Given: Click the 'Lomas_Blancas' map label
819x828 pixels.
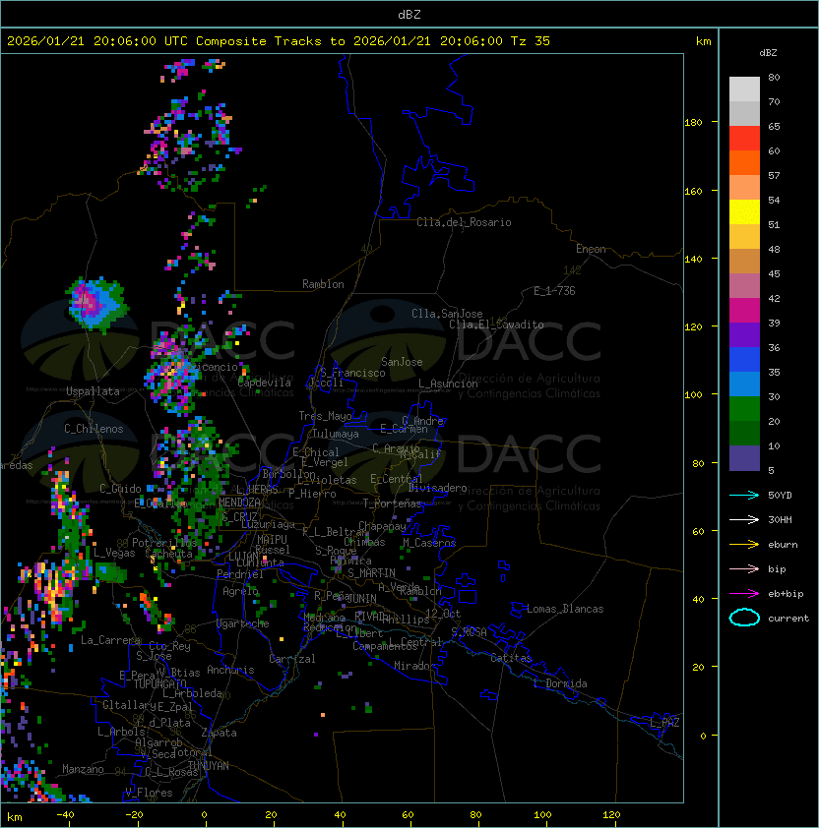Looking at the screenshot, I should click(x=565, y=609).
